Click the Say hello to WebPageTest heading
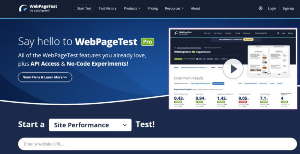The height and width of the screenshot is (154, 300). coord(78,42)
